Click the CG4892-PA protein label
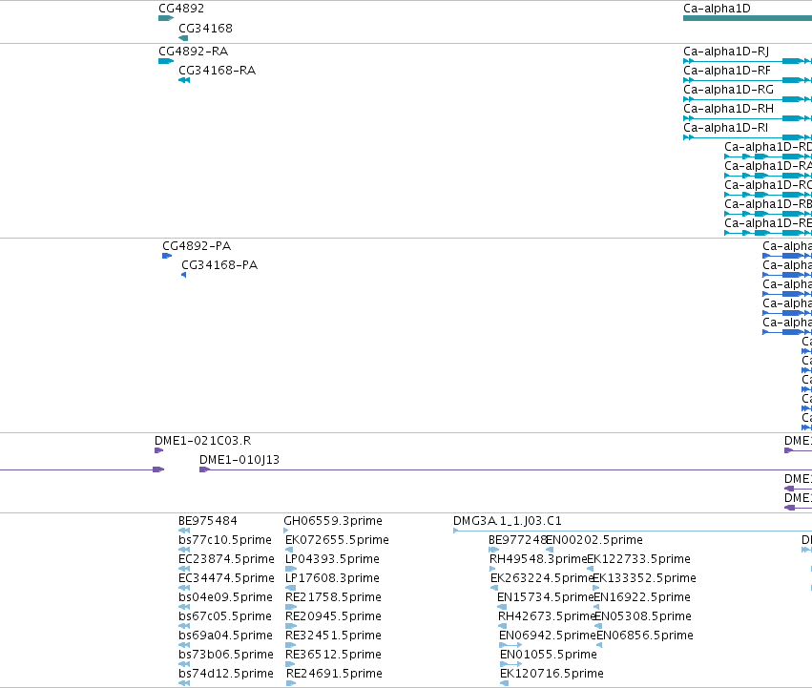 197,246
